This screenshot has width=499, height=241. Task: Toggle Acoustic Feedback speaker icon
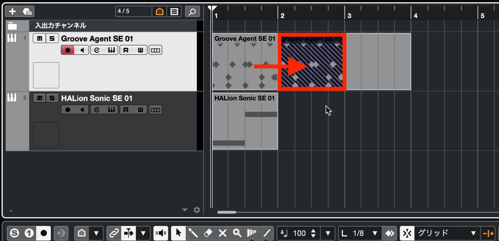(161, 233)
